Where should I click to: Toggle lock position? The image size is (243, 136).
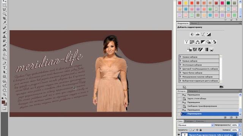[x=197, y=130]
